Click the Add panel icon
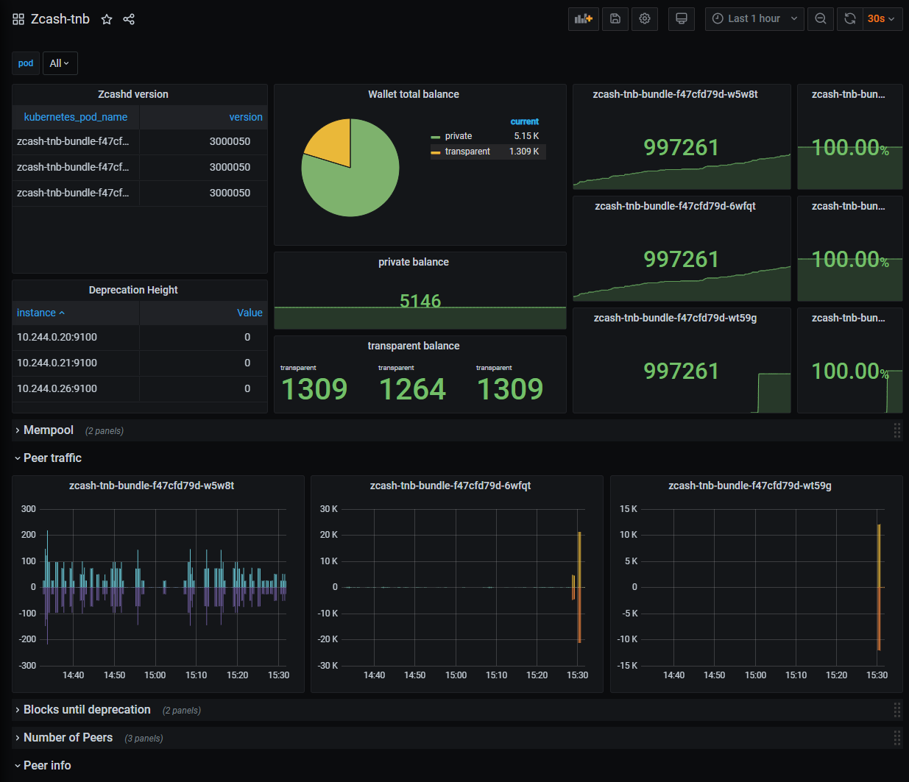Screen dimensions: 909x782 584,19
